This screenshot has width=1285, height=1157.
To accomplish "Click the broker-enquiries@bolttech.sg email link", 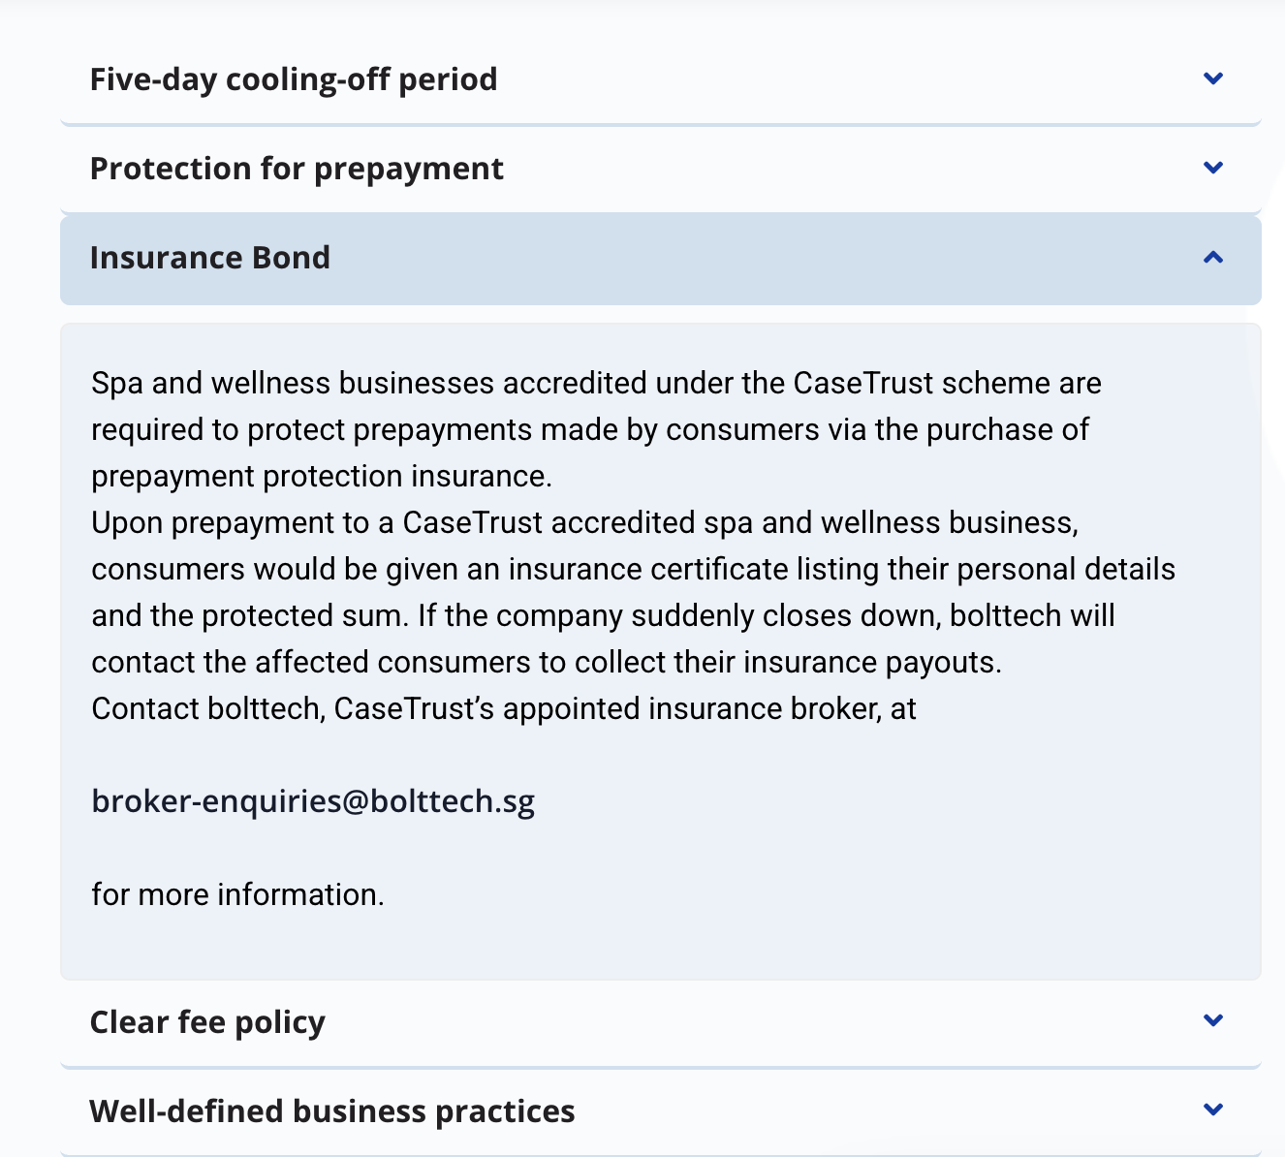I will [313, 801].
